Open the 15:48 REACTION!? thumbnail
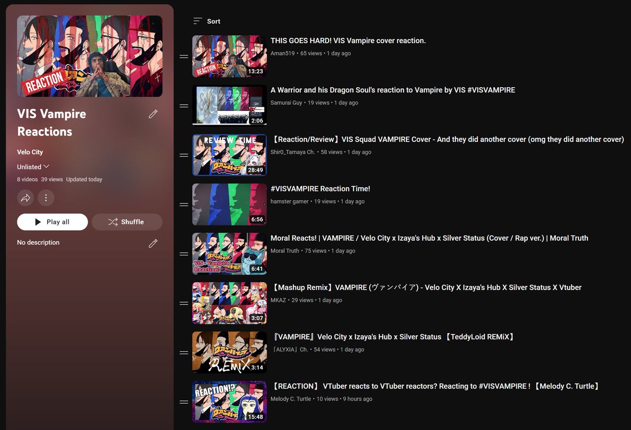 [x=229, y=402]
